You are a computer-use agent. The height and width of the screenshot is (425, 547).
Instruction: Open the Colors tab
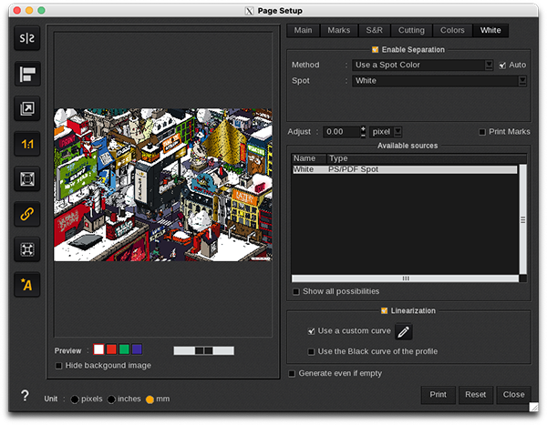(452, 31)
